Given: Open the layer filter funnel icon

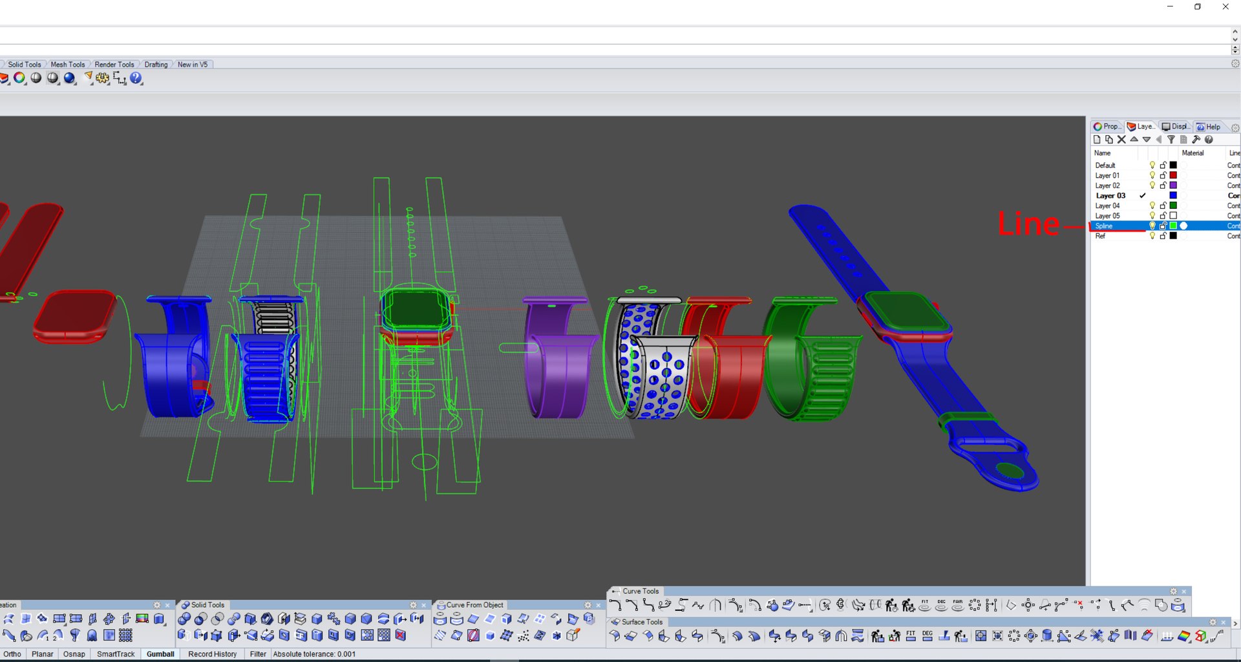Looking at the screenshot, I should point(1171,140).
